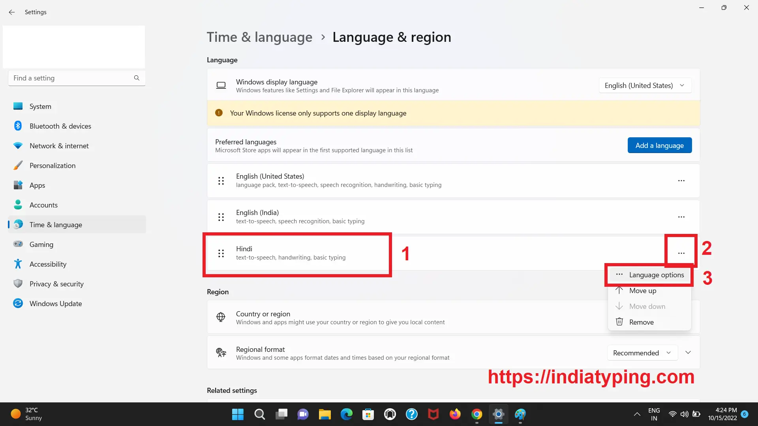Image resolution: width=758 pixels, height=426 pixels.
Task: Click Time & language breadcrumb link
Action: tap(259, 37)
